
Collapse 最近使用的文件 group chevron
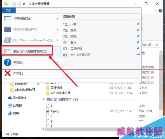coord(44,100)
